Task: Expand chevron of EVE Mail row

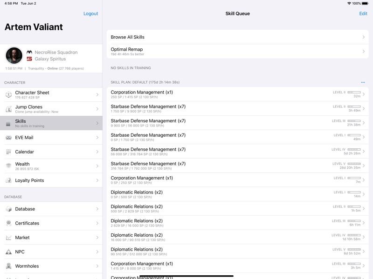Action: [97, 138]
